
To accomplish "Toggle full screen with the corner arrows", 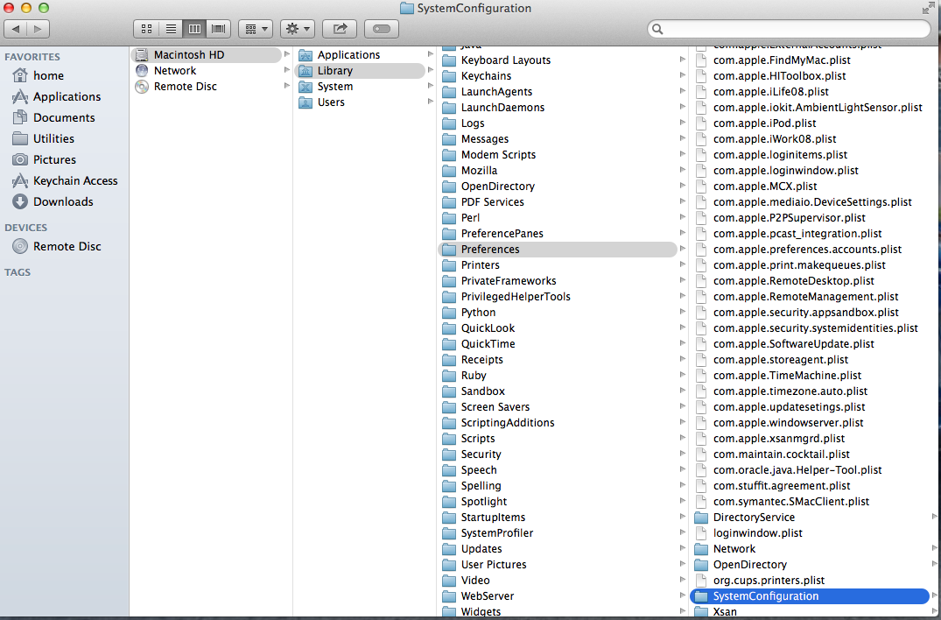I will pyautogui.click(x=929, y=9).
